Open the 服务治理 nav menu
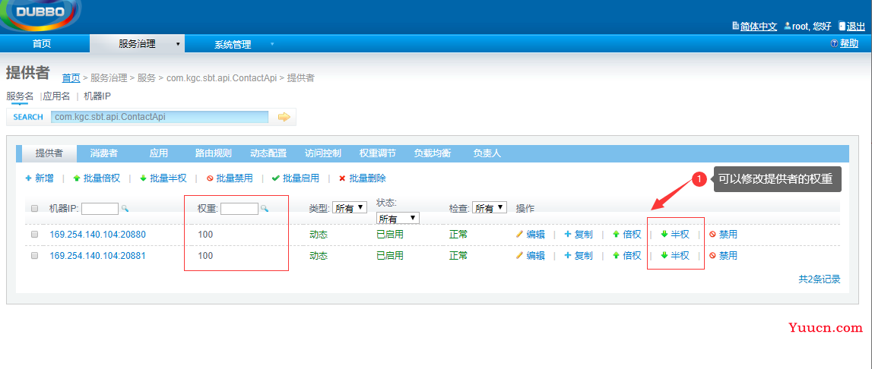872x369 pixels. coord(137,43)
